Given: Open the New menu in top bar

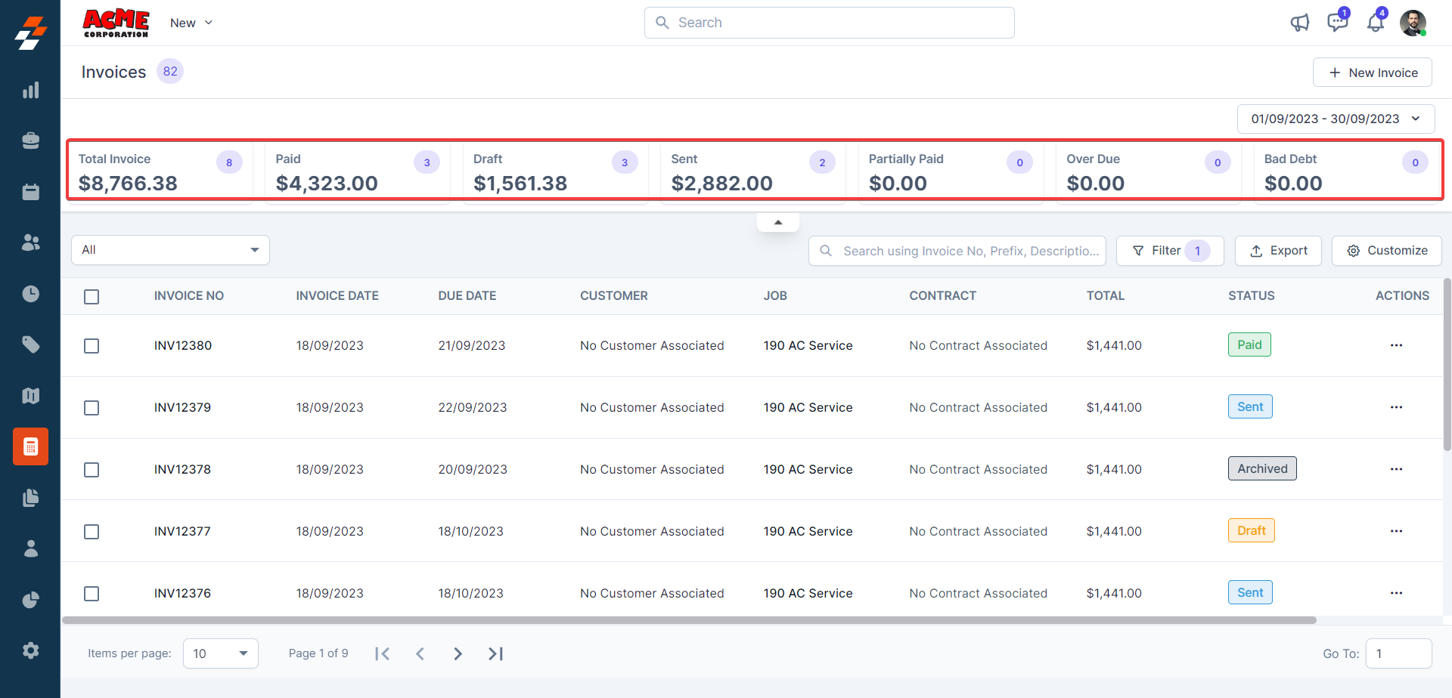Looking at the screenshot, I should (x=191, y=23).
